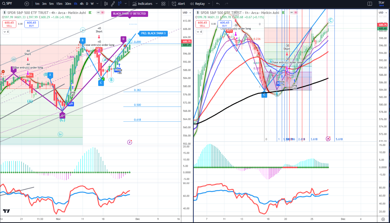
Task: Click the red no-entry icon on the 4h chart
Action: [3, 72]
